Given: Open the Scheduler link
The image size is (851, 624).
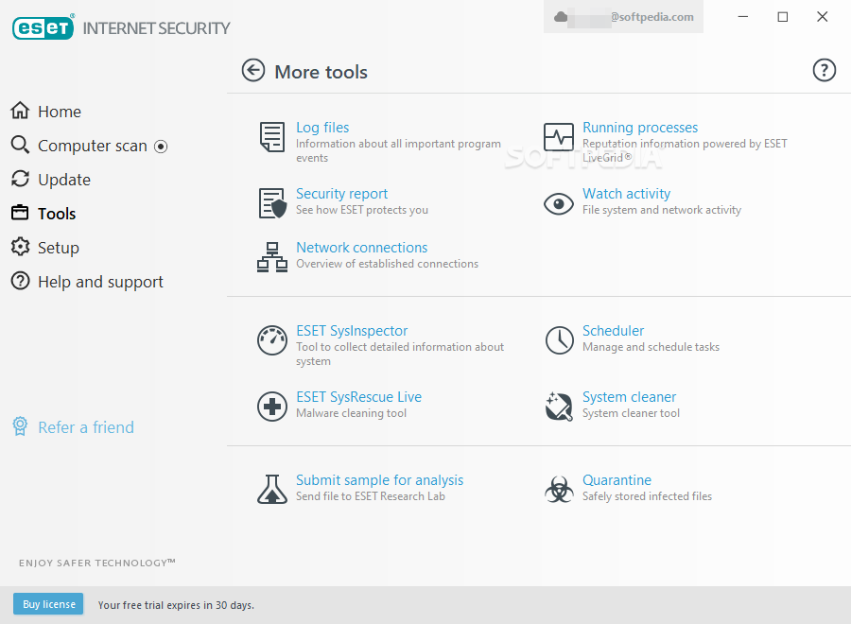Looking at the screenshot, I should click(x=614, y=331).
